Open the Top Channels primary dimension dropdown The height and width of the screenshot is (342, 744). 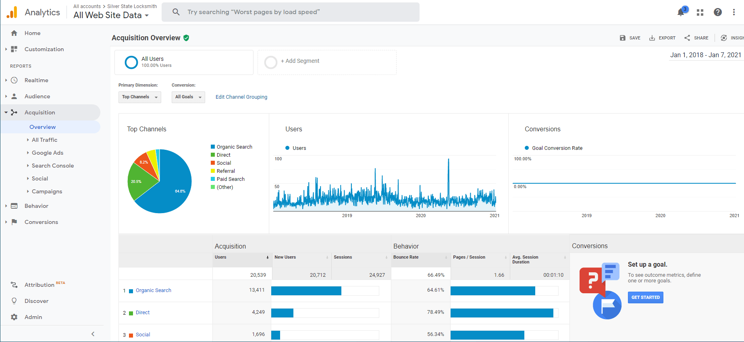(139, 97)
